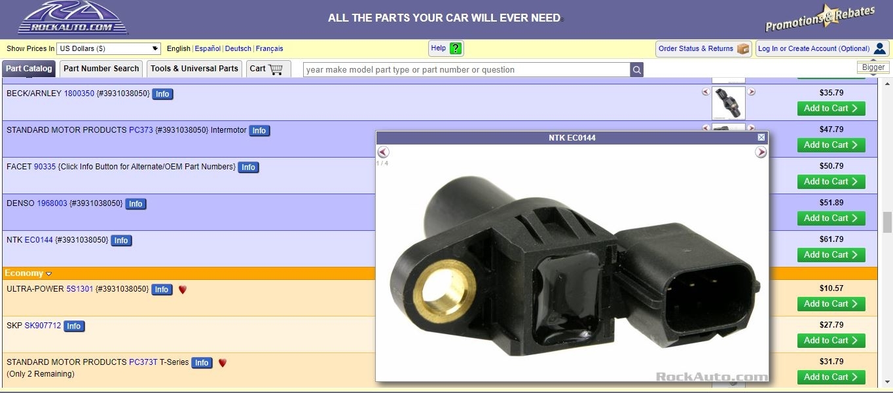Open Info for ULTRA-POWER 5S1301
Viewport: 893px width, 393px height.
click(x=162, y=290)
